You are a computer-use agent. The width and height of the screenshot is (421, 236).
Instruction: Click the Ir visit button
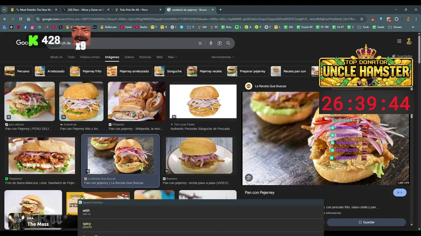pos(400,192)
